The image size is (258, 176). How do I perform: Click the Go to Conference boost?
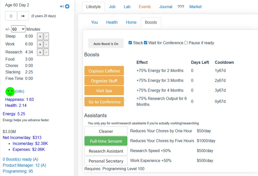click(x=104, y=102)
